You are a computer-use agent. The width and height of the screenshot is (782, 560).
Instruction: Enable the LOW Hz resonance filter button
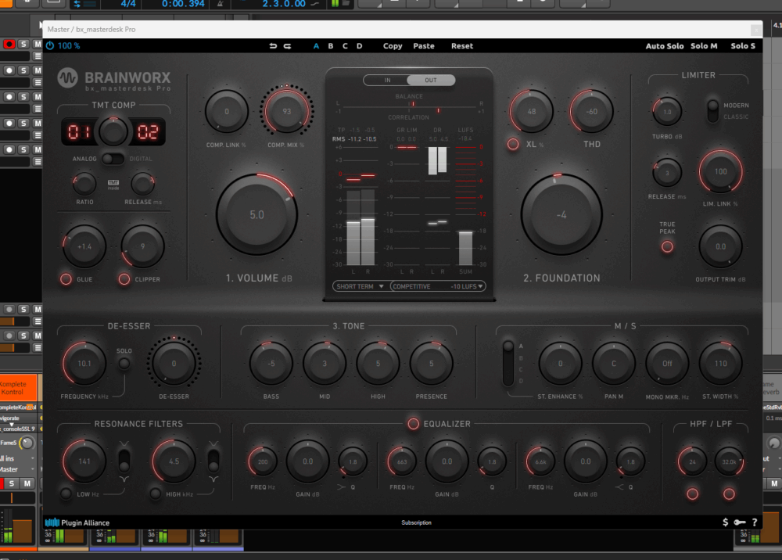[x=66, y=494]
